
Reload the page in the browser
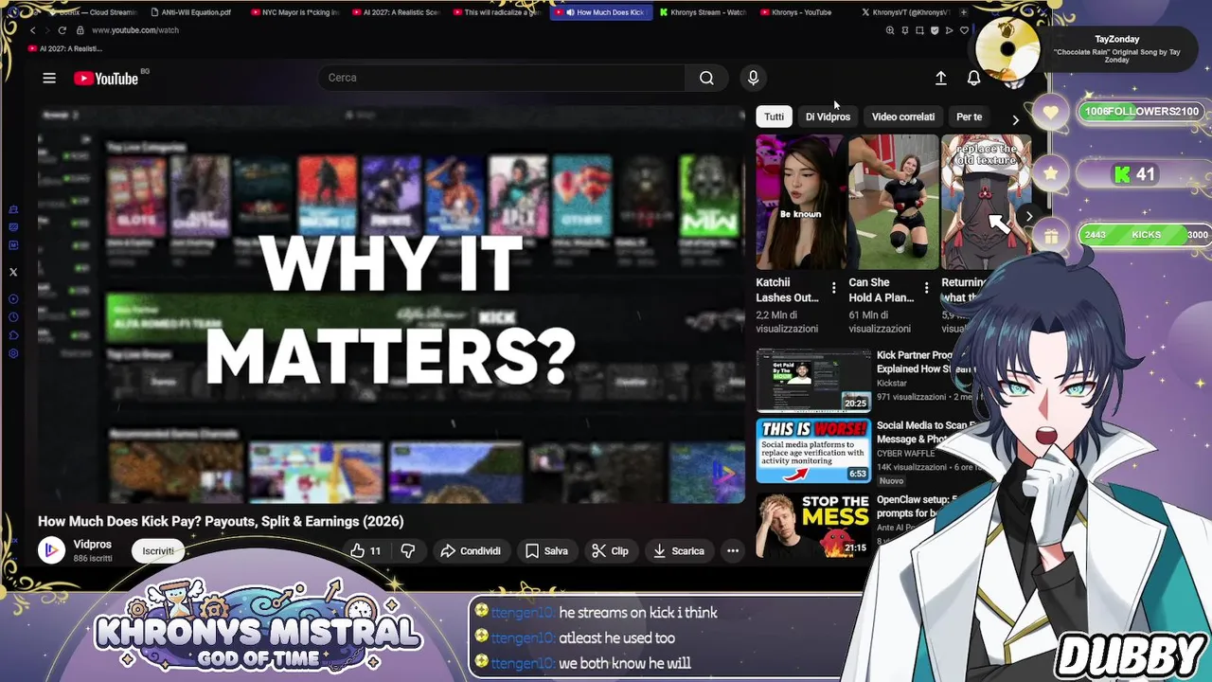coord(62,30)
